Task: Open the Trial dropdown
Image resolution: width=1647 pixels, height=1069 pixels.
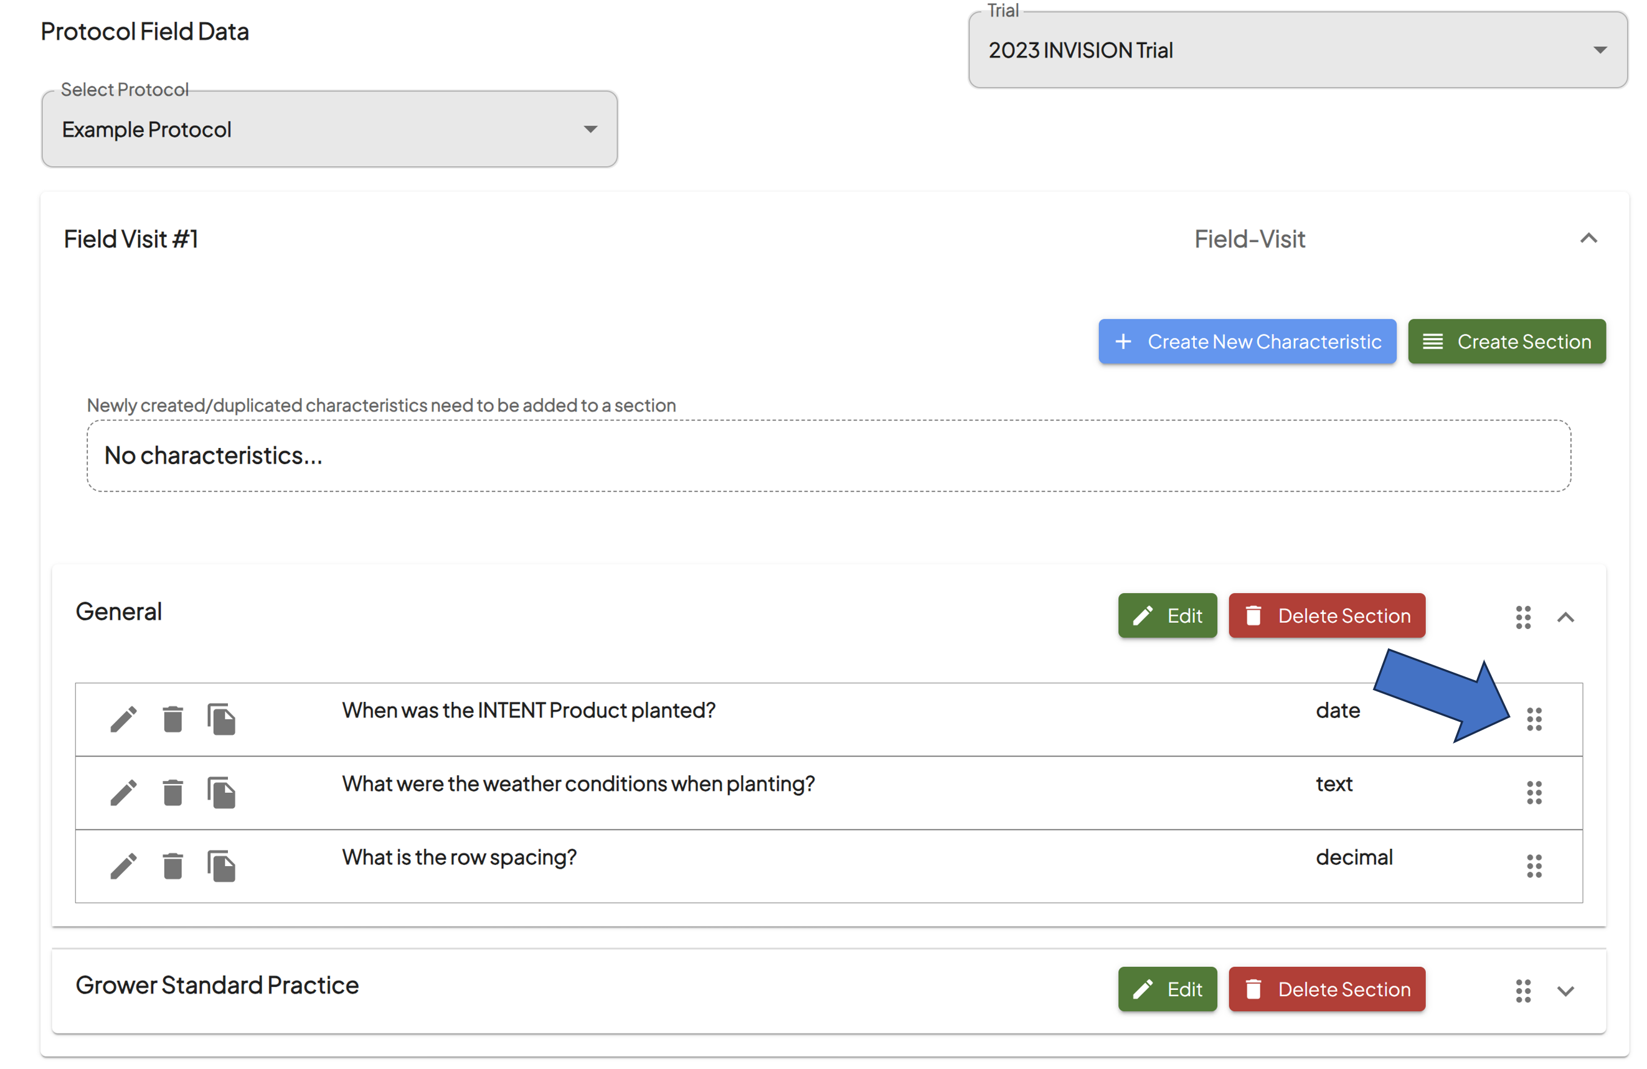Action: click(1298, 50)
